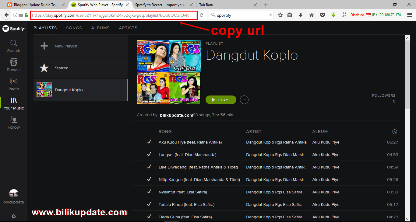The width and height of the screenshot is (416, 222).
Task: Click Nyelintut (feat. Elsa Safira) title
Action: [x=183, y=192]
